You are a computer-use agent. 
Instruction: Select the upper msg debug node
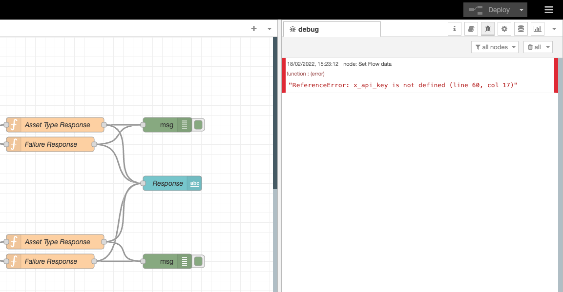167,125
